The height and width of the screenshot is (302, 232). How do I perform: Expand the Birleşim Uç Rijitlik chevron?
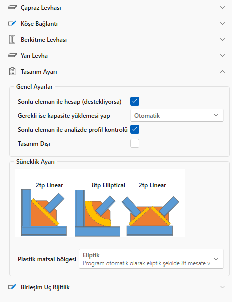tap(222, 287)
